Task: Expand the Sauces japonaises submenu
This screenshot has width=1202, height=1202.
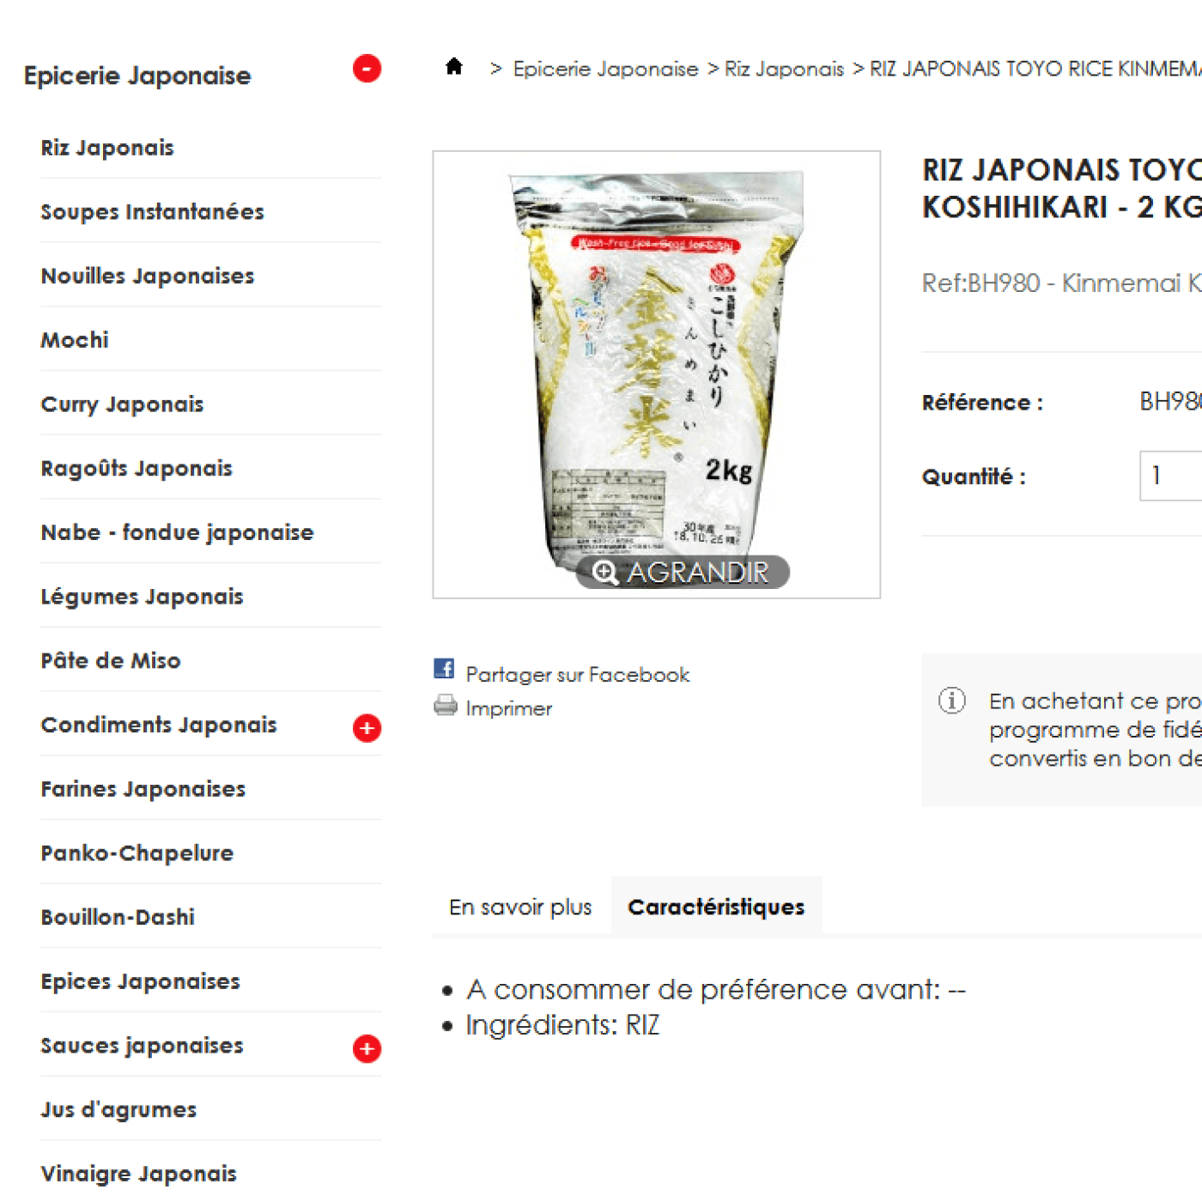Action: click(x=367, y=1049)
